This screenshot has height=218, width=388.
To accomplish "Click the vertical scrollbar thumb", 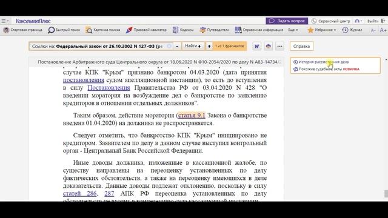I will 386,194.
